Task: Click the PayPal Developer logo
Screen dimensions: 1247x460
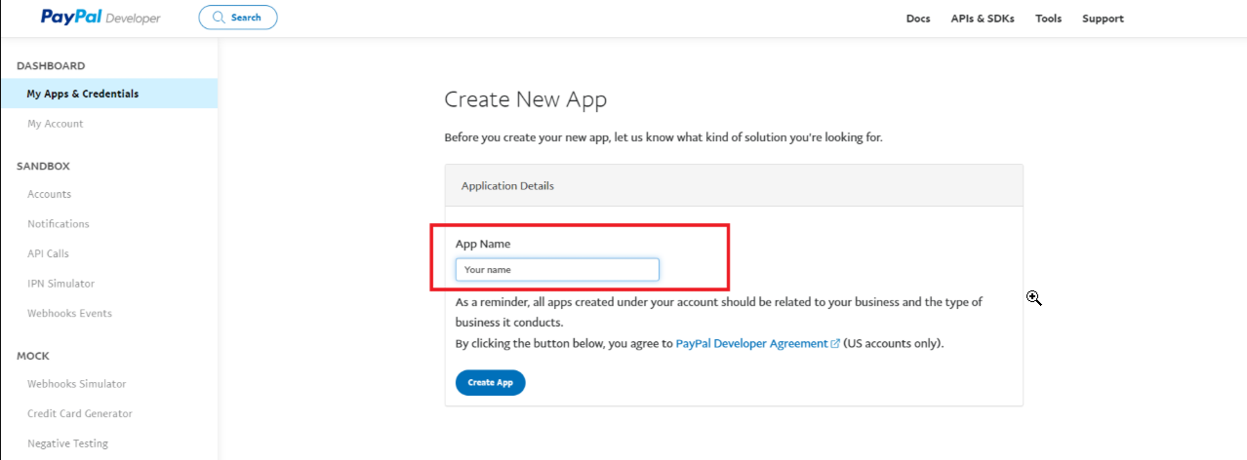Action: coord(101,18)
